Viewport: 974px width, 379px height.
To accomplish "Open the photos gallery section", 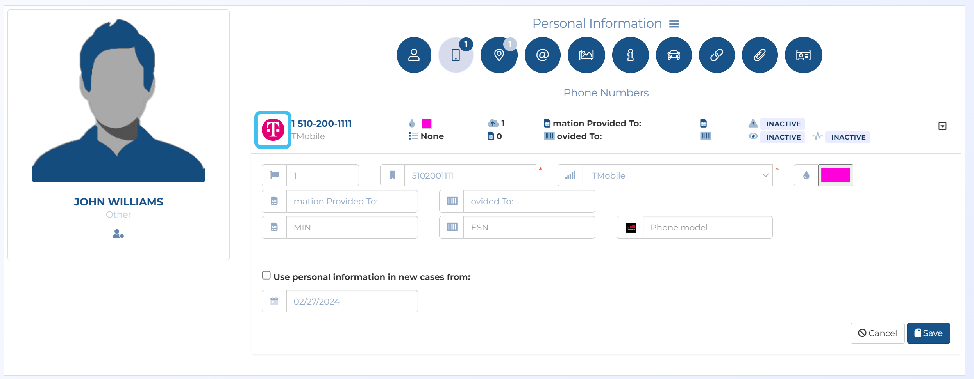I will tap(586, 55).
